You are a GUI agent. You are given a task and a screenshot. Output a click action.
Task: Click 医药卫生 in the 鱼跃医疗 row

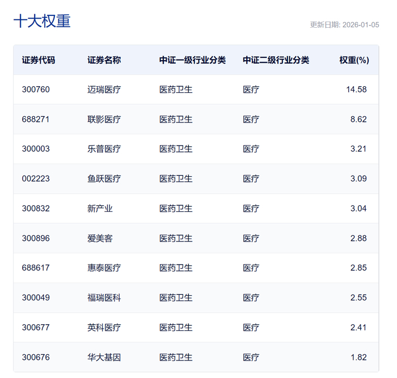coord(176,179)
